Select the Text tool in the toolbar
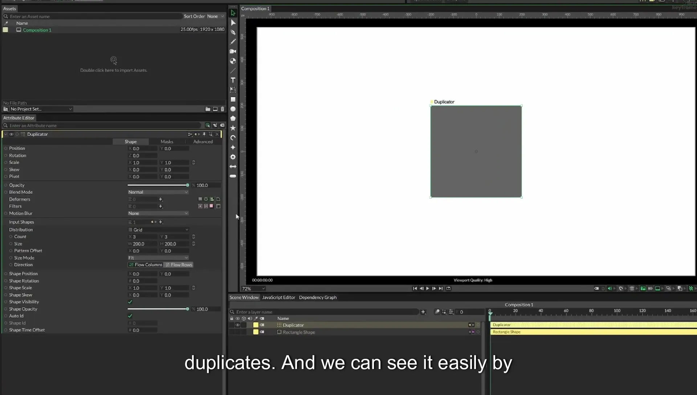This screenshot has height=395, width=697. point(233,80)
